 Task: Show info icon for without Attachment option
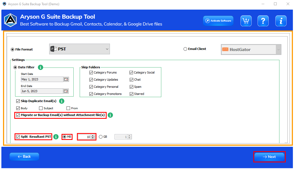110,115
